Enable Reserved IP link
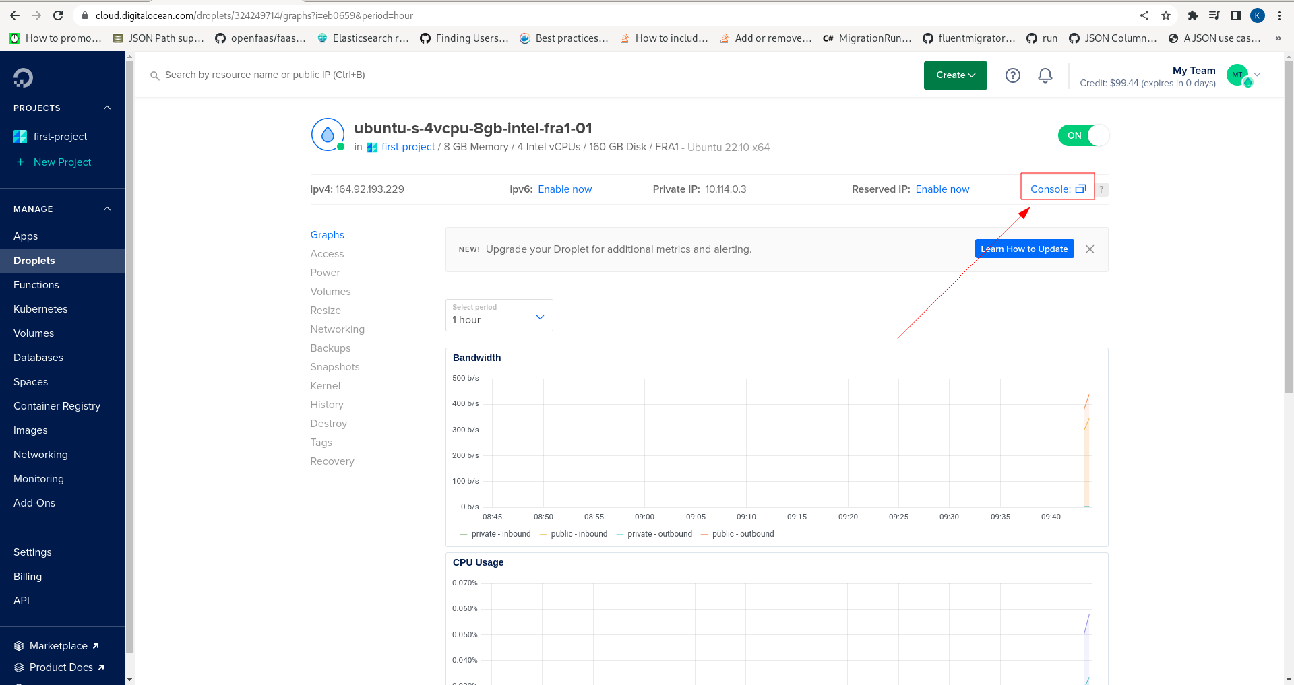Image resolution: width=1294 pixels, height=685 pixels. (942, 189)
